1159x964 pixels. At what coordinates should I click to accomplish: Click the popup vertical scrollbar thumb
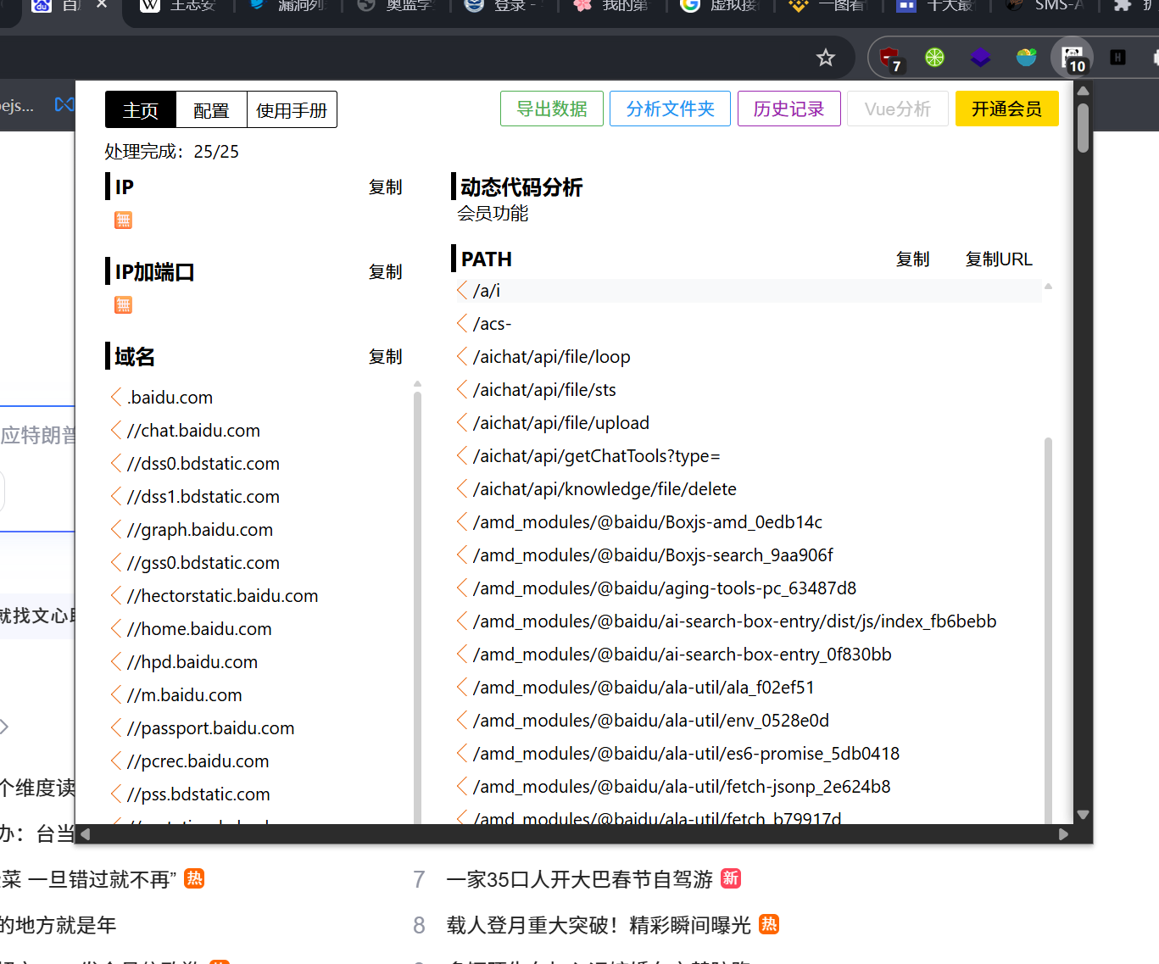tap(1083, 127)
